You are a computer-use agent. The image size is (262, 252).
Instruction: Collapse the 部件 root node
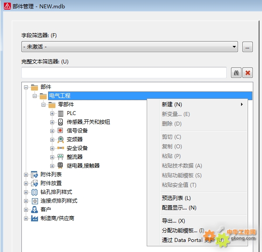point(26,87)
